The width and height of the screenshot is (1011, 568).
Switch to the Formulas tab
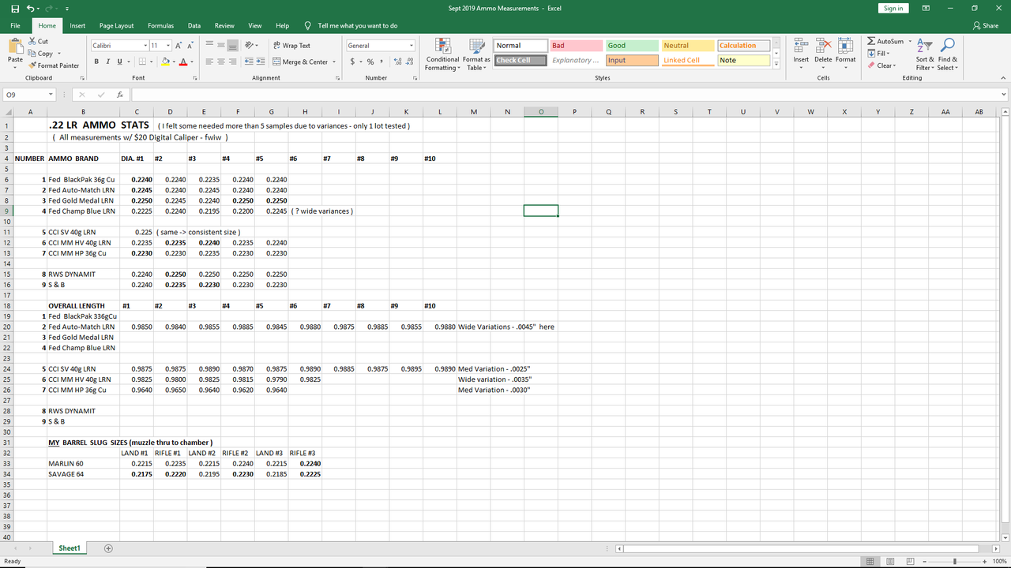[161, 25]
